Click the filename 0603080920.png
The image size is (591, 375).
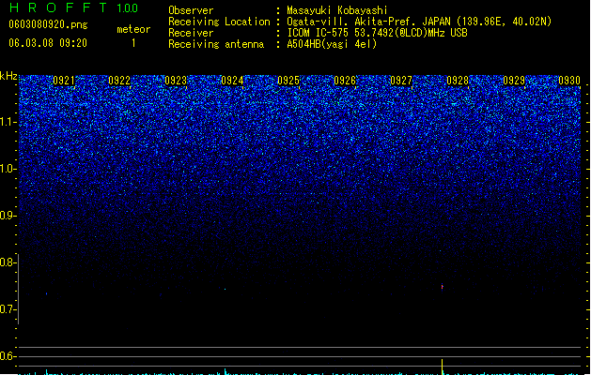click(x=48, y=24)
